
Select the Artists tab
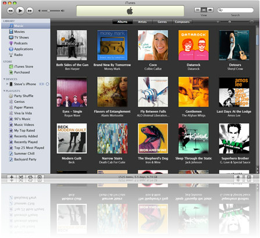point(143,22)
